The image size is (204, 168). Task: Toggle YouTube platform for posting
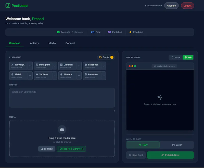[43, 76]
